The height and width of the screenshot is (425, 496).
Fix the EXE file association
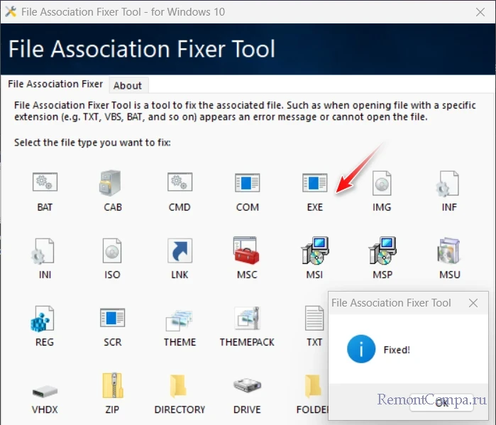(x=315, y=182)
